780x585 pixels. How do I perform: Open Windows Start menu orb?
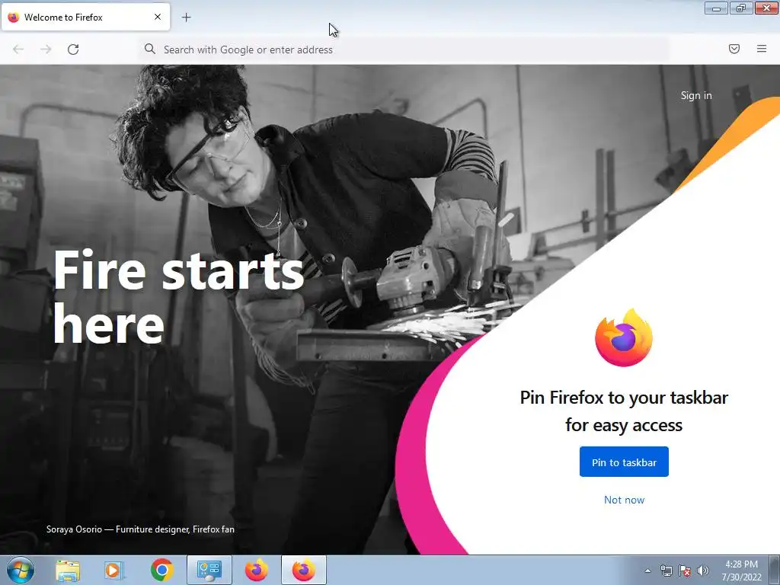click(x=21, y=570)
